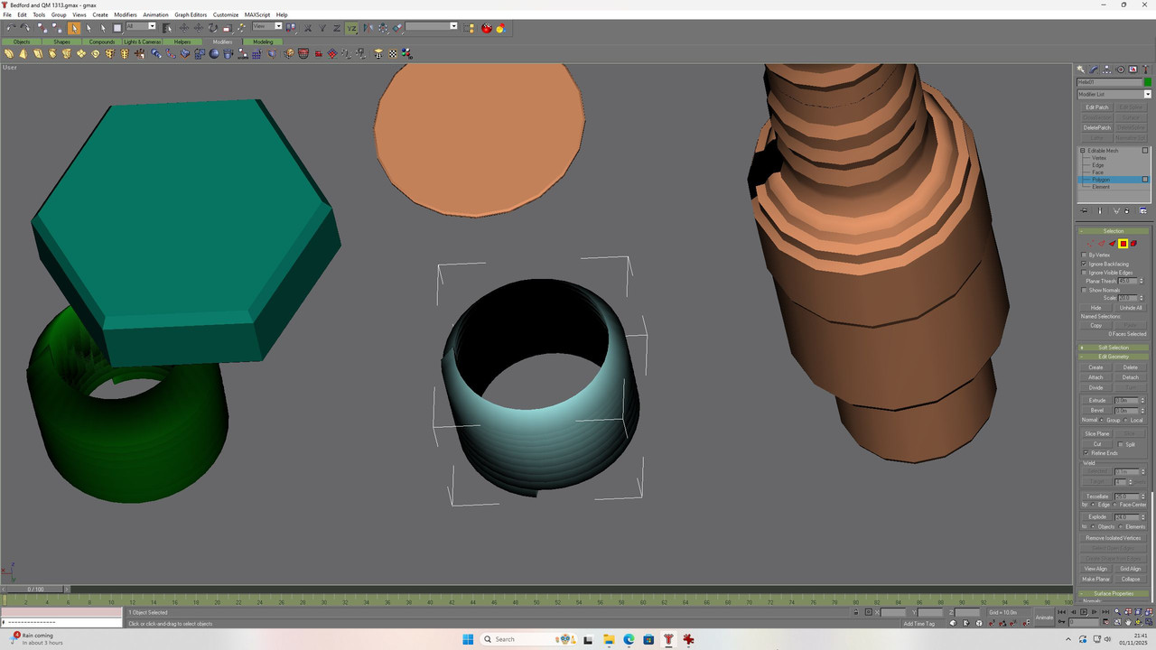Select the Select Object arrow tool
This screenshot has width=1156, height=650.
tap(74, 28)
